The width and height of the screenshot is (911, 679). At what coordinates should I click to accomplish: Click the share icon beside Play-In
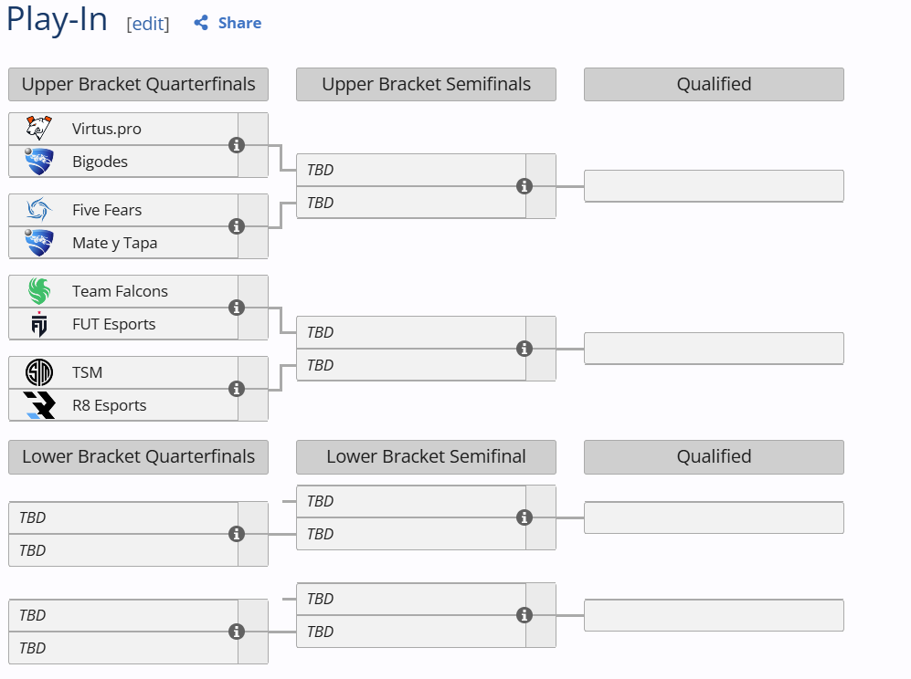201,23
